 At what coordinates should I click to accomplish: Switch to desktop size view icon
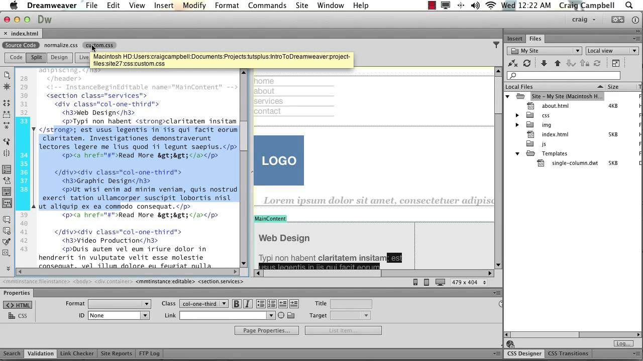point(440,282)
